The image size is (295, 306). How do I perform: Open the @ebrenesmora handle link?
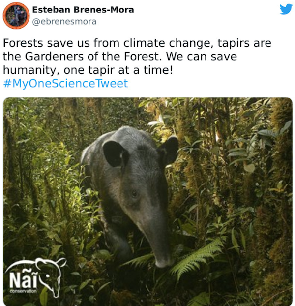[x=64, y=22]
